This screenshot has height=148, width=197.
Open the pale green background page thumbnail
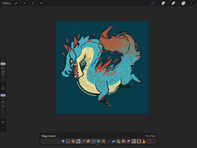(x=134, y=141)
